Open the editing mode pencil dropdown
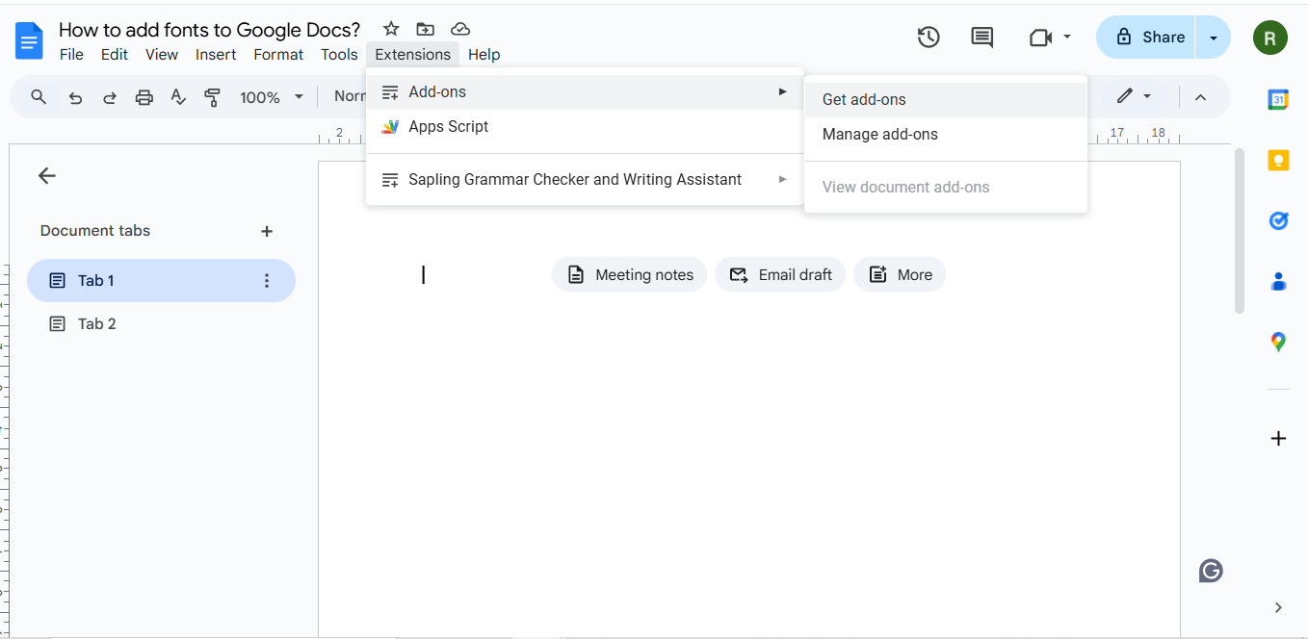The width and height of the screenshot is (1308, 639). coord(1134,96)
